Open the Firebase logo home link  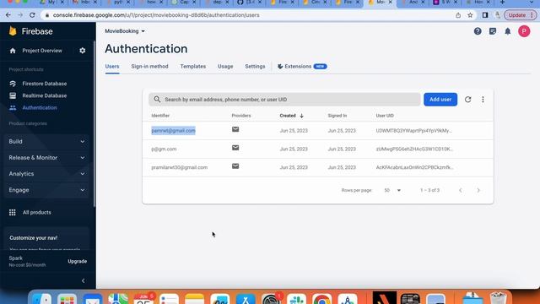(30, 31)
